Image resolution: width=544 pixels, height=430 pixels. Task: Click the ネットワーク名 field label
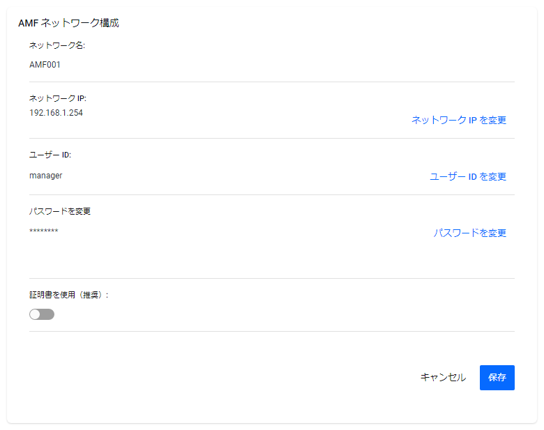[x=56, y=45]
